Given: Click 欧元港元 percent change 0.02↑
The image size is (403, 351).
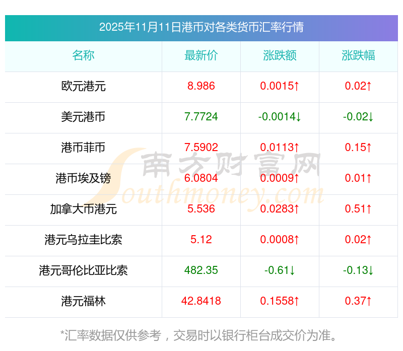Looking at the screenshot, I should coord(358,86).
